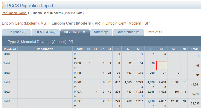
Task: Click the grade 65 column header
Action: coord(127,49)
